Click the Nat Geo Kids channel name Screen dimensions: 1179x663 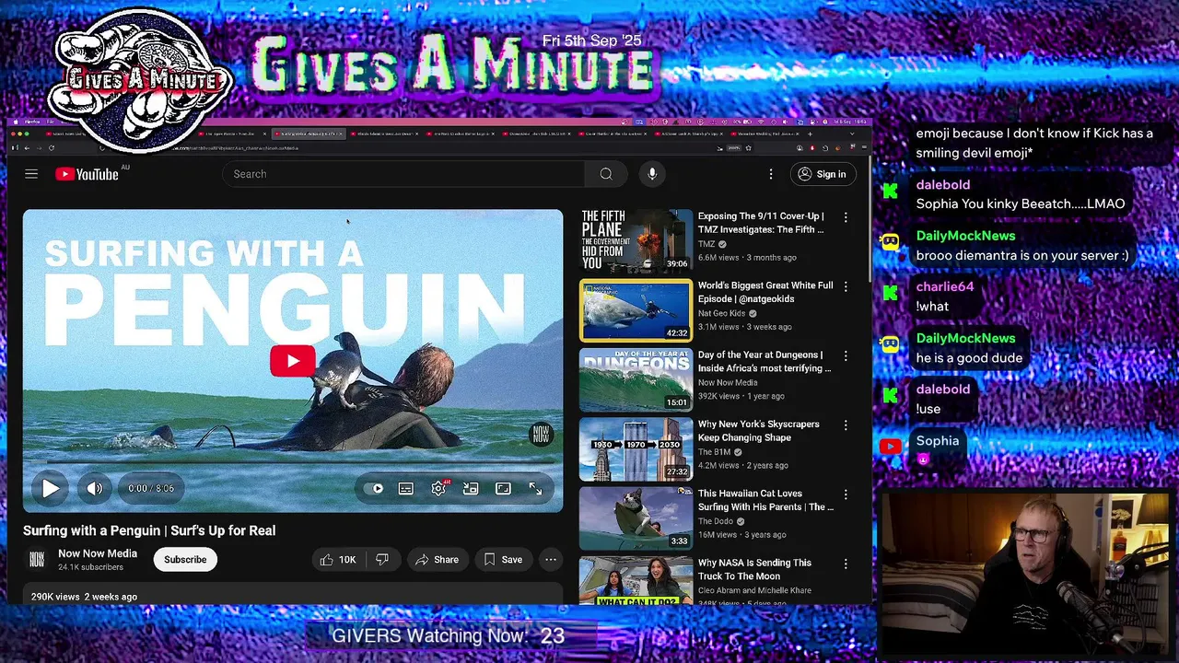tap(722, 313)
